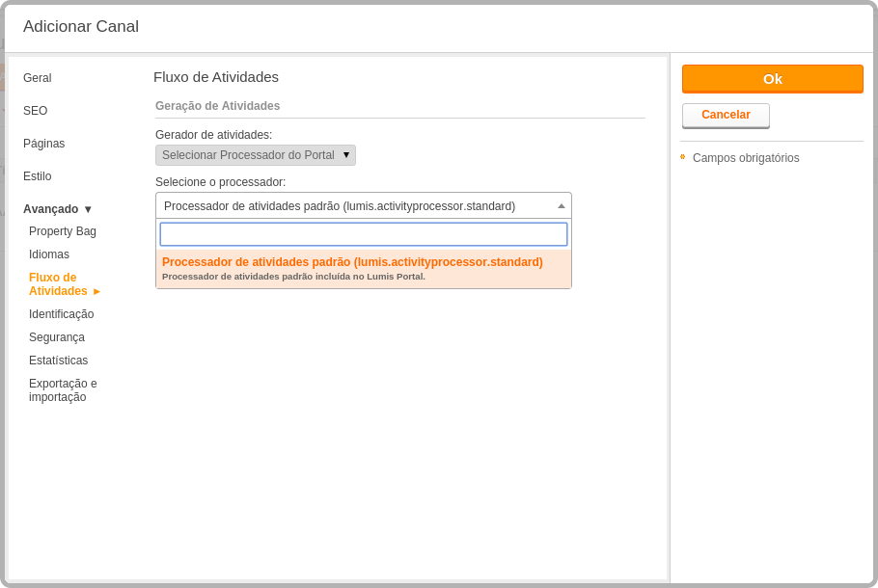
Task: Open Exportação e importação sub-item
Action: tap(63, 390)
